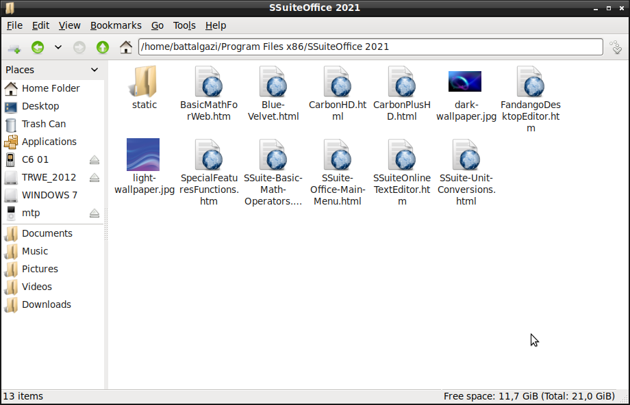Select the FandangoDesktopEditor.htm file
The image size is (630, 405).
click(x=531, y=100)
